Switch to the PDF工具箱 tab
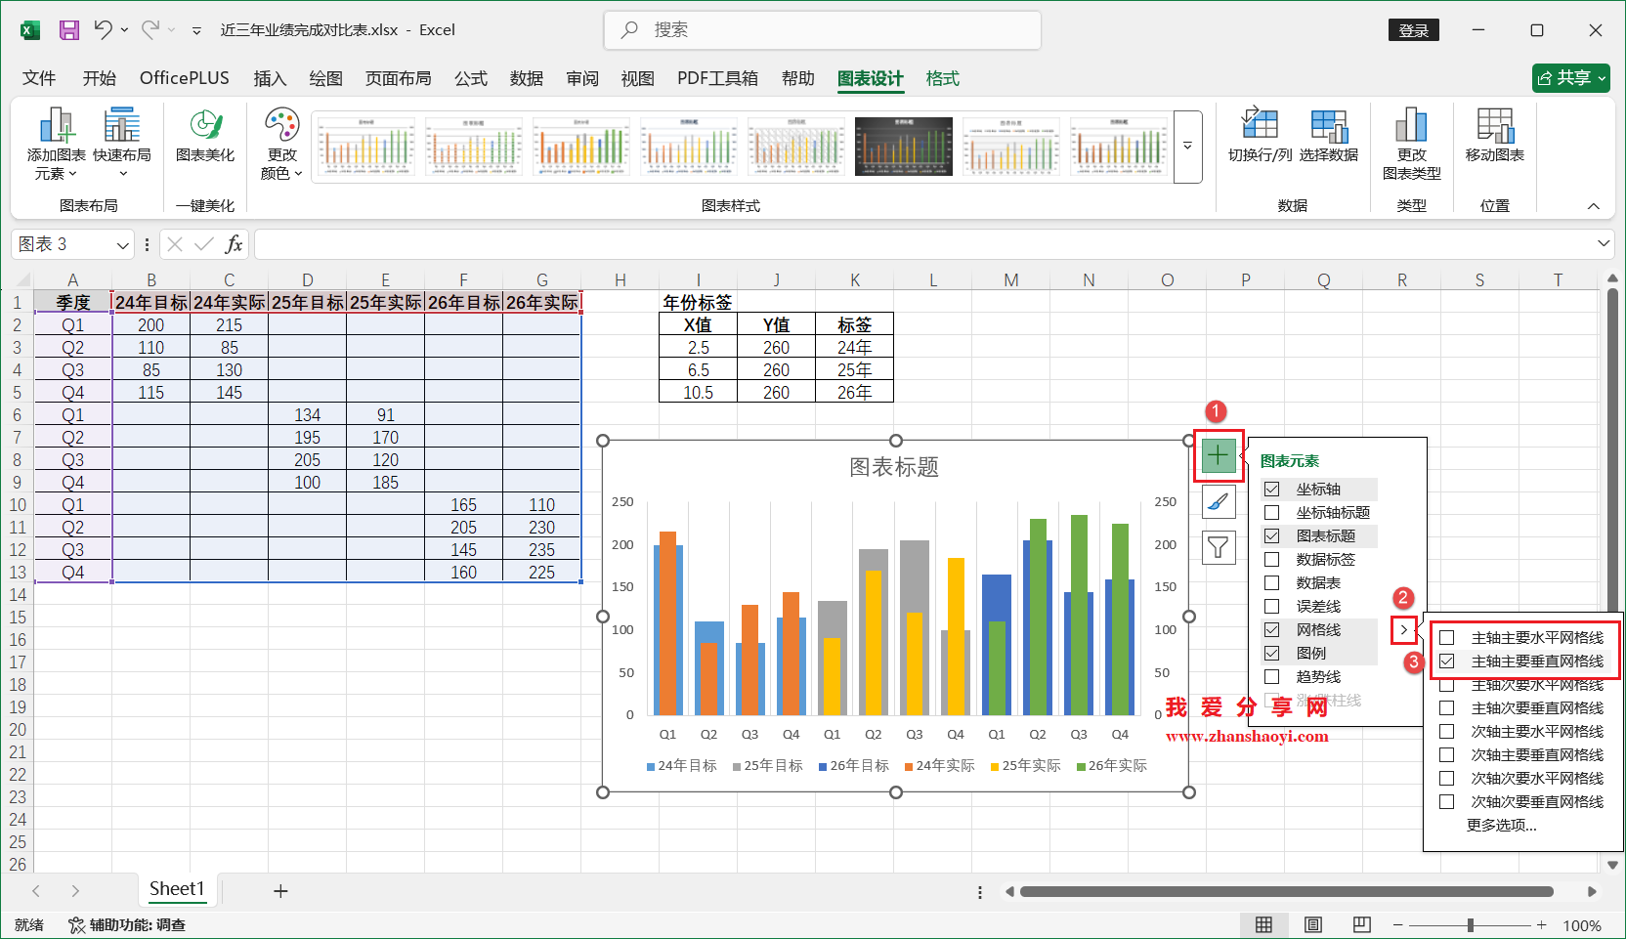The height and width of the screenshot is (939, 1626). click(718, 78)
